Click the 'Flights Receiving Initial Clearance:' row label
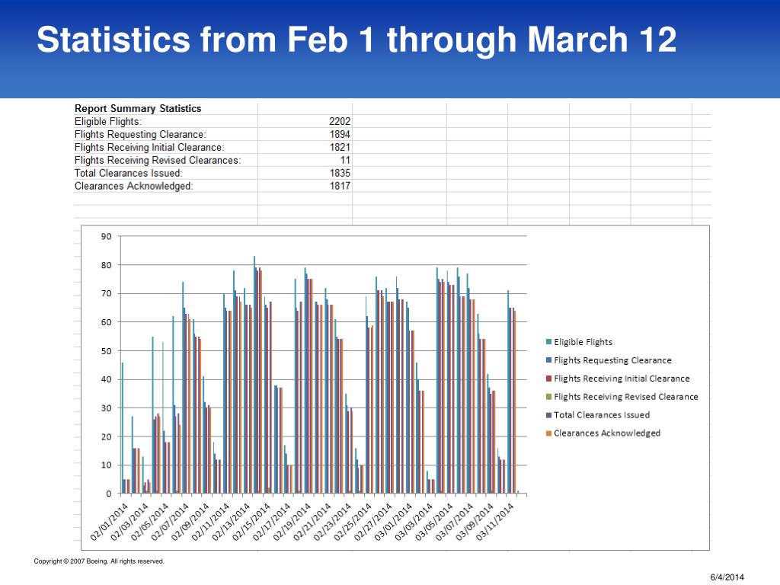This screenshot has height=585, width=780. tap(149, 147)
